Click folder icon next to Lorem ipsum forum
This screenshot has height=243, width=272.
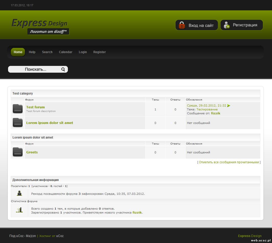tap(18, 123)
